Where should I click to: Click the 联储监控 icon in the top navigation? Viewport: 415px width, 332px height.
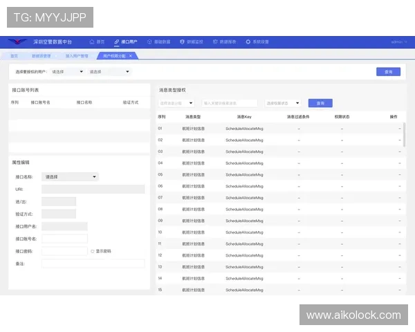pyautogui.click(x=182, y=41)
